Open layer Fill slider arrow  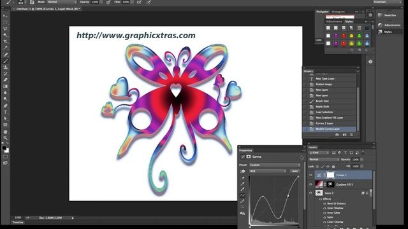(362, 166)
